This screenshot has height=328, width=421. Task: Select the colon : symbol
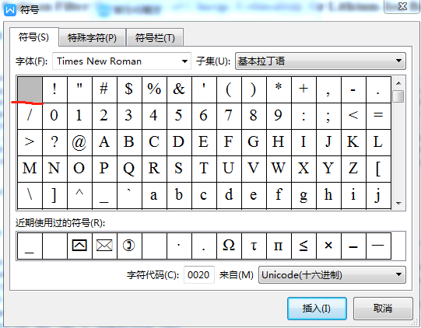(303, 116)
